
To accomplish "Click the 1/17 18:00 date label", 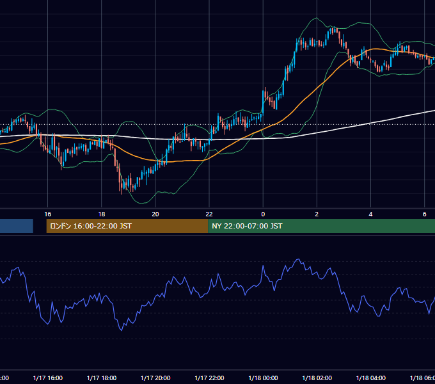I will [102, 378].
